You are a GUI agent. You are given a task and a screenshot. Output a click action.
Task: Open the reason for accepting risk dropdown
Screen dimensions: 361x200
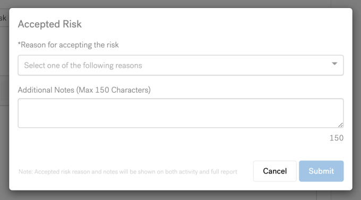pyautogui.click(x=180, y=65)
